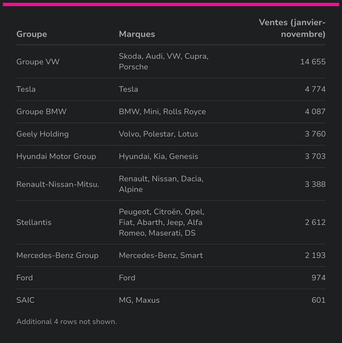Click the Tesla group name cell

(x=26, y=89)
